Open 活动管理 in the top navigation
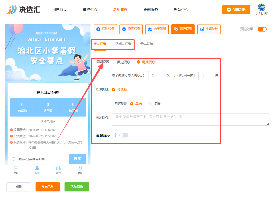The image size is (277, 197). click(x=120, y=10)
